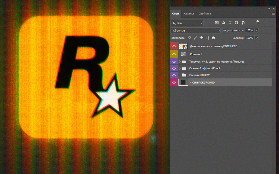Image resolution: width=279 pixels, height=174 pixels.
Task: Select the Свечение/GLOW group name
Action: [x=199, y=75]
